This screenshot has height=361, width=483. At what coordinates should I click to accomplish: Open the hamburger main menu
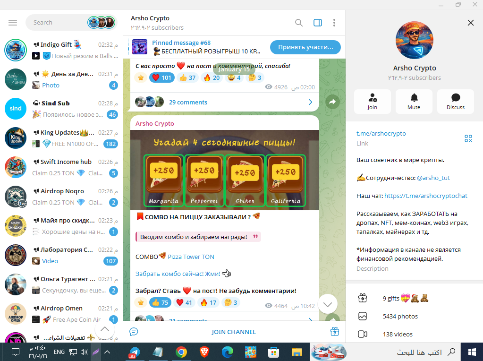click(13, 23)
